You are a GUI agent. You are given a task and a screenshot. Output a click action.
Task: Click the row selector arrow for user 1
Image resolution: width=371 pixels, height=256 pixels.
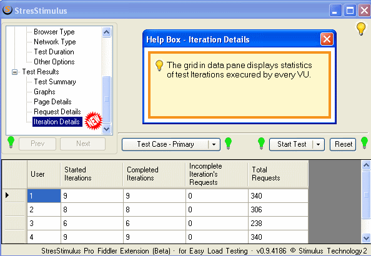7,195
